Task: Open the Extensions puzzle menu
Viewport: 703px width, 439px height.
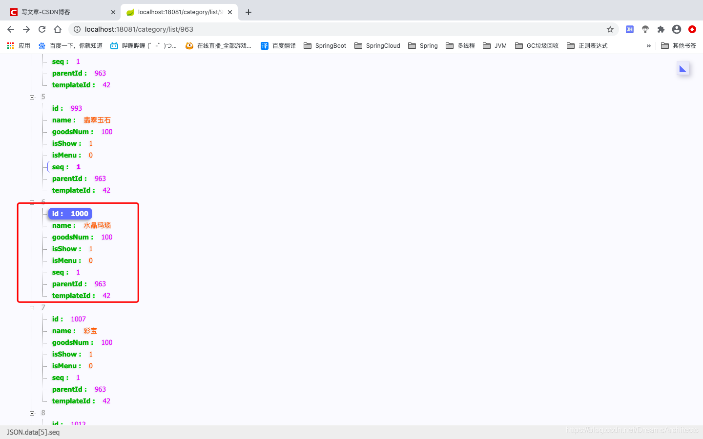Action: point(661,29)
